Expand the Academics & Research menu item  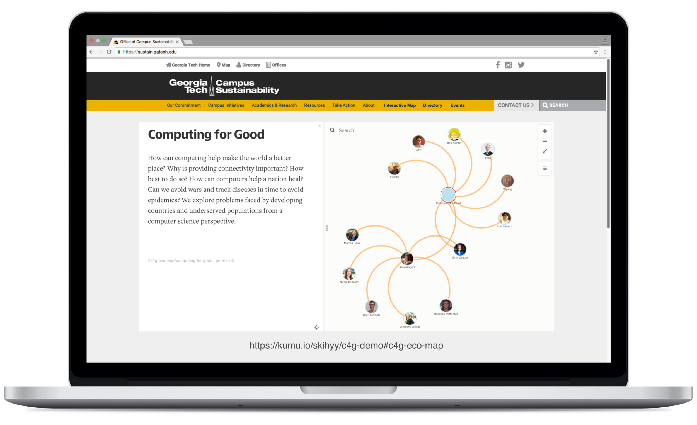click(x=274, y=105)
